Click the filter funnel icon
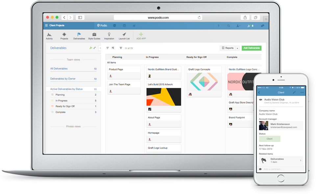316x195 pixels. (121, 48)
